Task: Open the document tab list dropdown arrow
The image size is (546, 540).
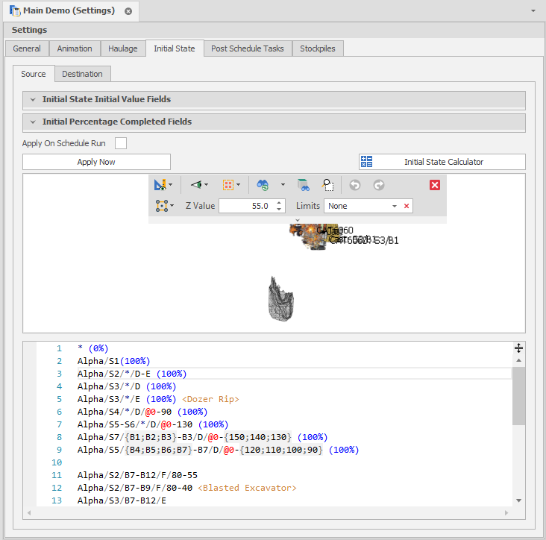Action: pyautogui.click(x=533, y=11)
